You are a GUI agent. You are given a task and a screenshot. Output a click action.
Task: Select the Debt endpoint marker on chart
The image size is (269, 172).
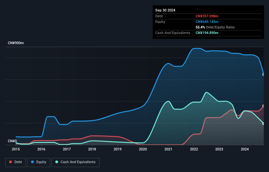[x=263, y=106]
